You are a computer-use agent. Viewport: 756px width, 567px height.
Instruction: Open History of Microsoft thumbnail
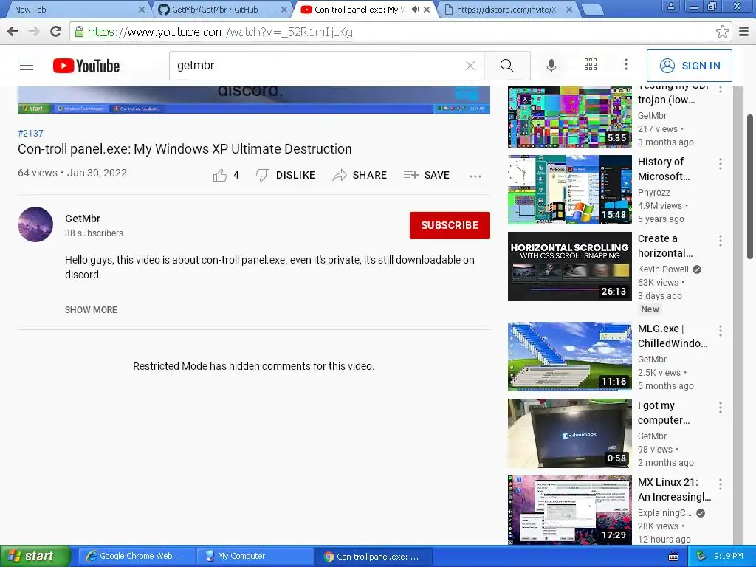[570, 190]
